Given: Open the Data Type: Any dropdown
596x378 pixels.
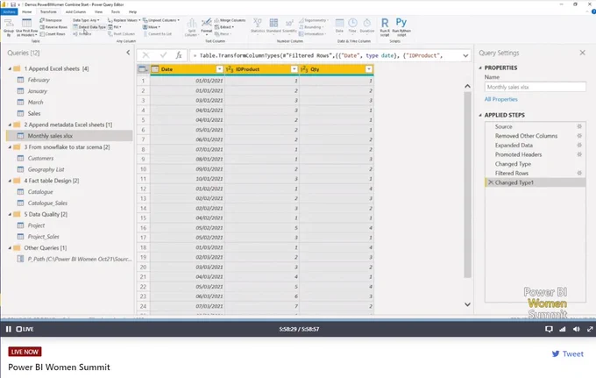Looking at the screenshot, I should 86,20.
